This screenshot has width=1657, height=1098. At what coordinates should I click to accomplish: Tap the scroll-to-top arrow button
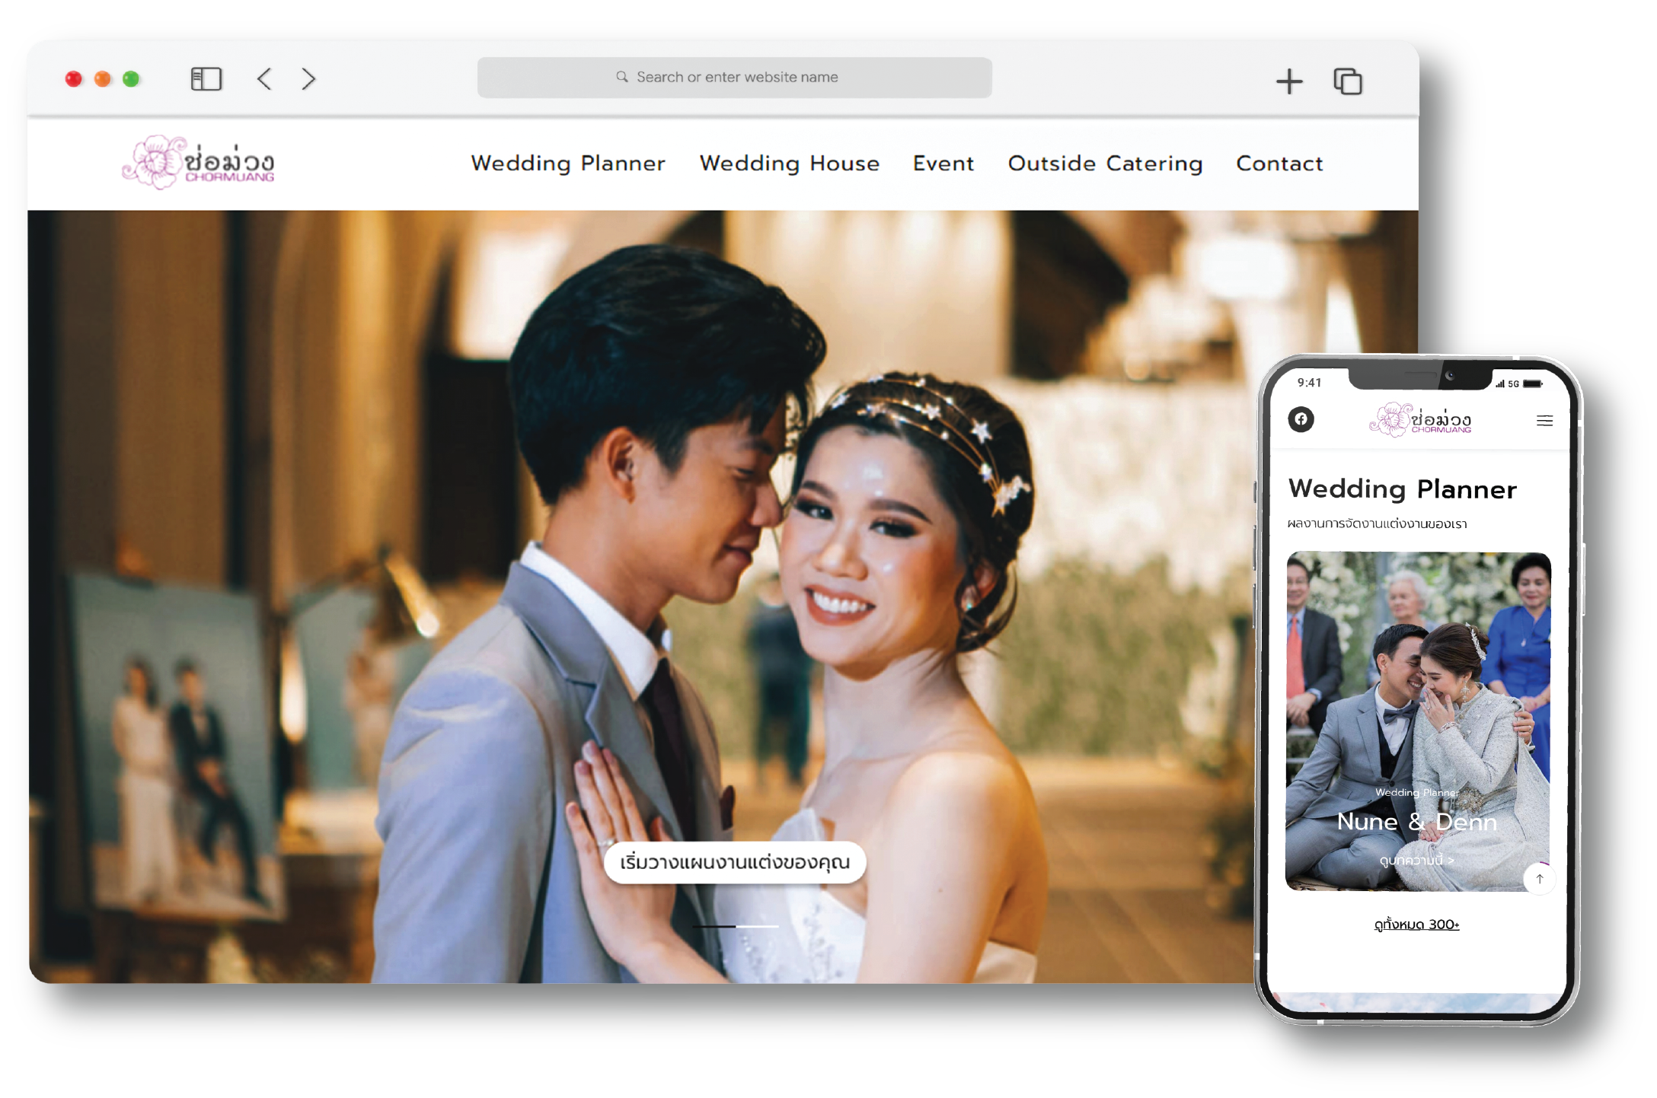[x=1539, y=880]
